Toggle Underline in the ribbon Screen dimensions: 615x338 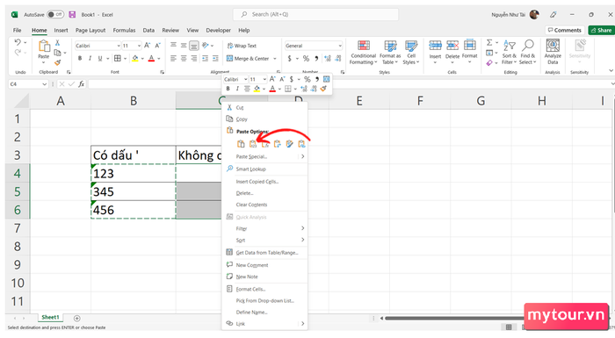(x=100, y=59)
